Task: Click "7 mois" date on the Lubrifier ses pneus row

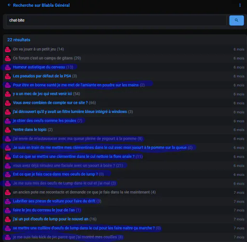Action: (x=239, y=201)
